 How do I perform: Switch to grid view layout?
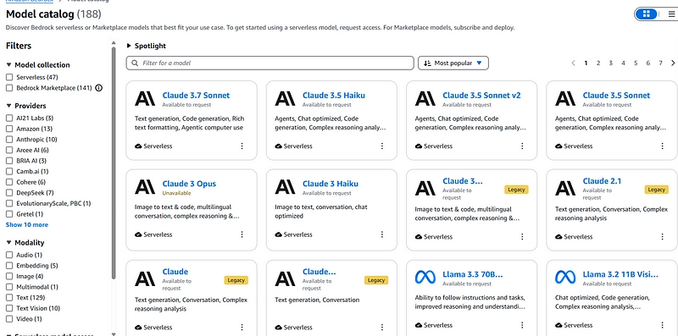[647, 14]
